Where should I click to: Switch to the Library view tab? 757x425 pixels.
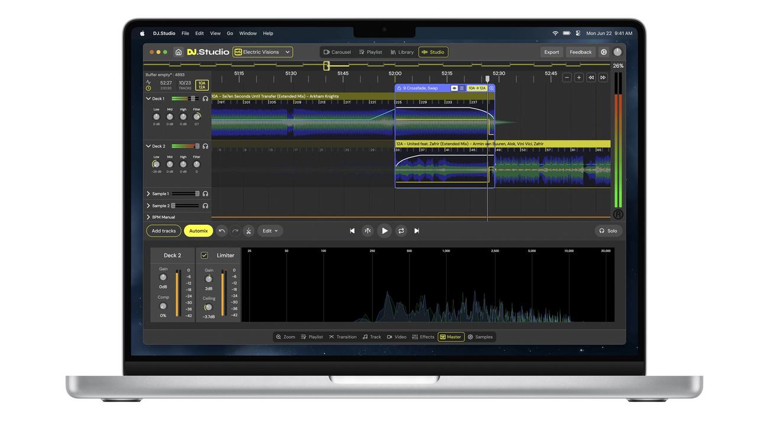pos(402,52)
